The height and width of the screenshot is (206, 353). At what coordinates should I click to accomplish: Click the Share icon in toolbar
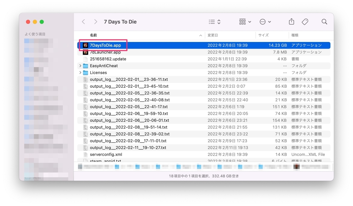[x=291, y=22]
